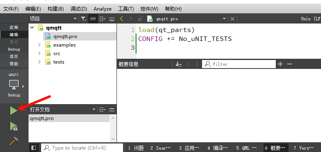Viewport: 321px width, 152px height.
Task: Click qmqtt.pro file icon in editor toolbar
Action: tap(150, 19)
